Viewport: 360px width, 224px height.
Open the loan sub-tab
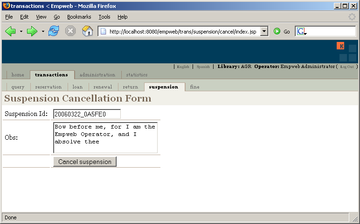[x=77, y=87]
